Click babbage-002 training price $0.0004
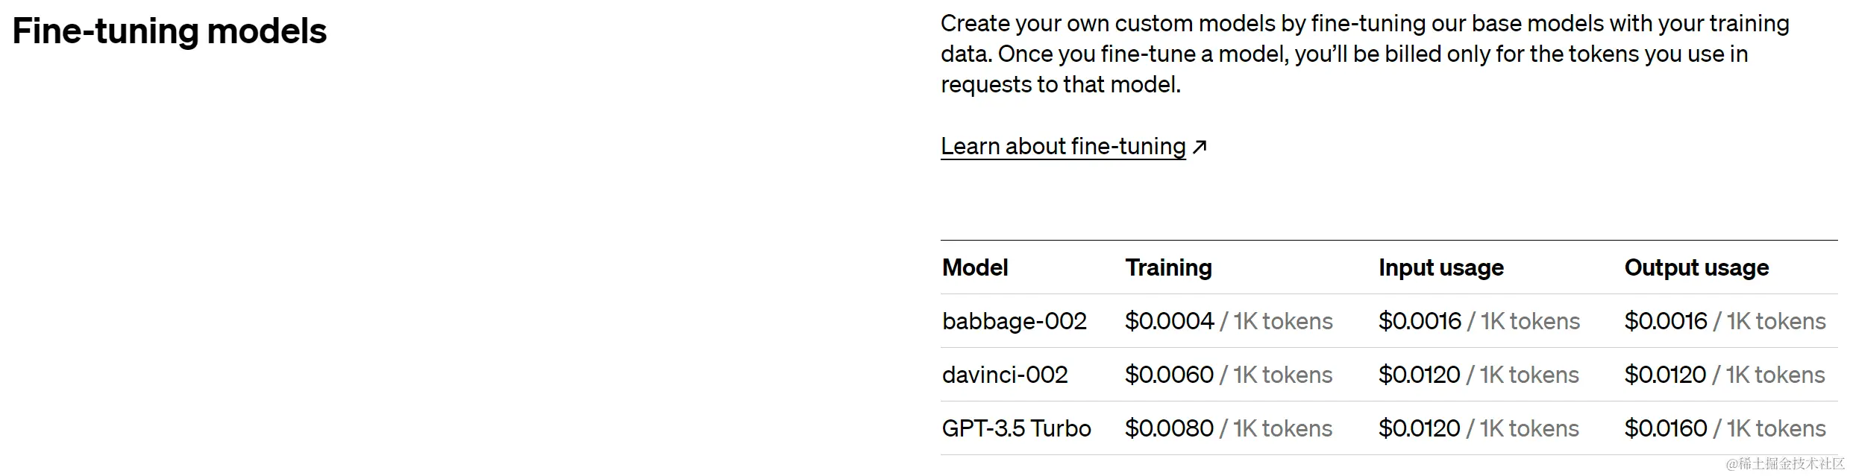Image resolution: width=1850 pixels, height=476 pixels. pos(1170,321)
